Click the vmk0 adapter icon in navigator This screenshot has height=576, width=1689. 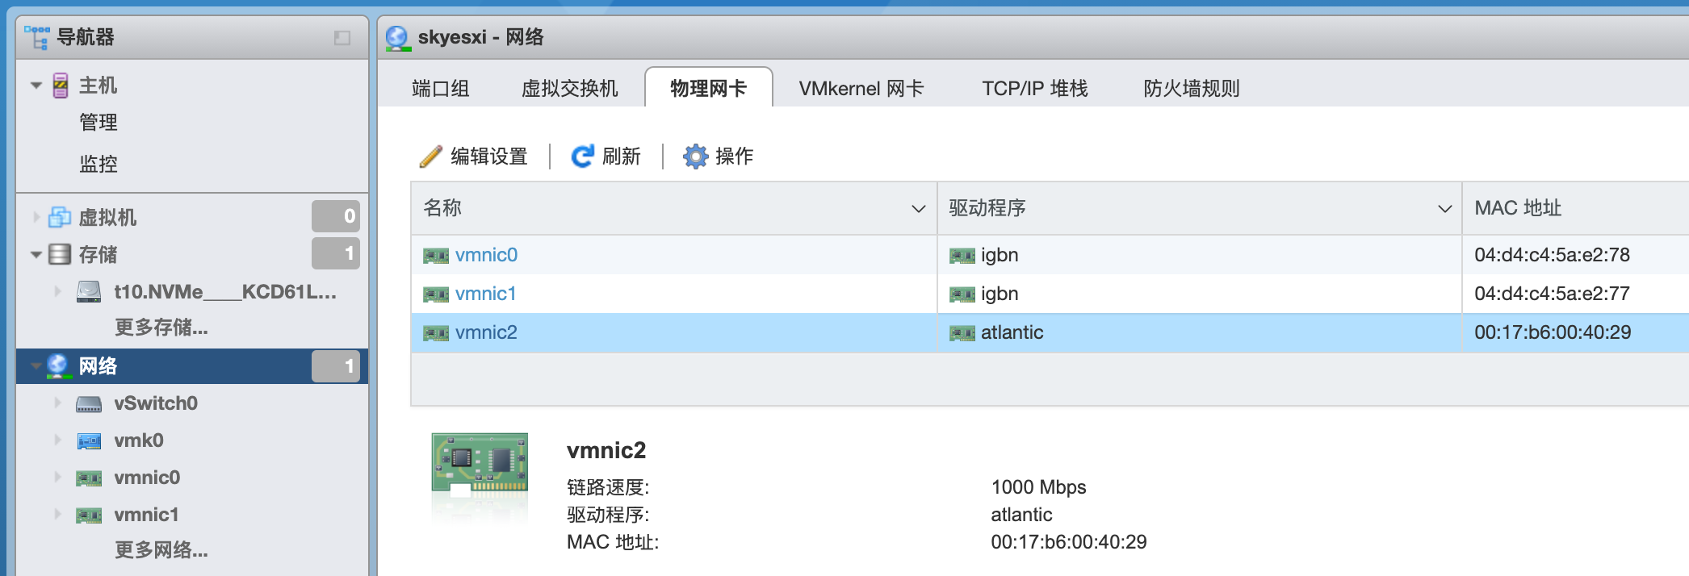pos(89,440)
